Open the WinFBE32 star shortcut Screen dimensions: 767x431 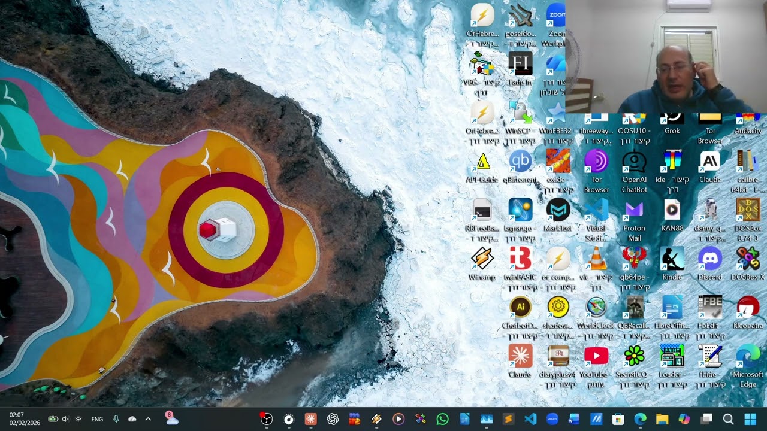pos(558,112)
